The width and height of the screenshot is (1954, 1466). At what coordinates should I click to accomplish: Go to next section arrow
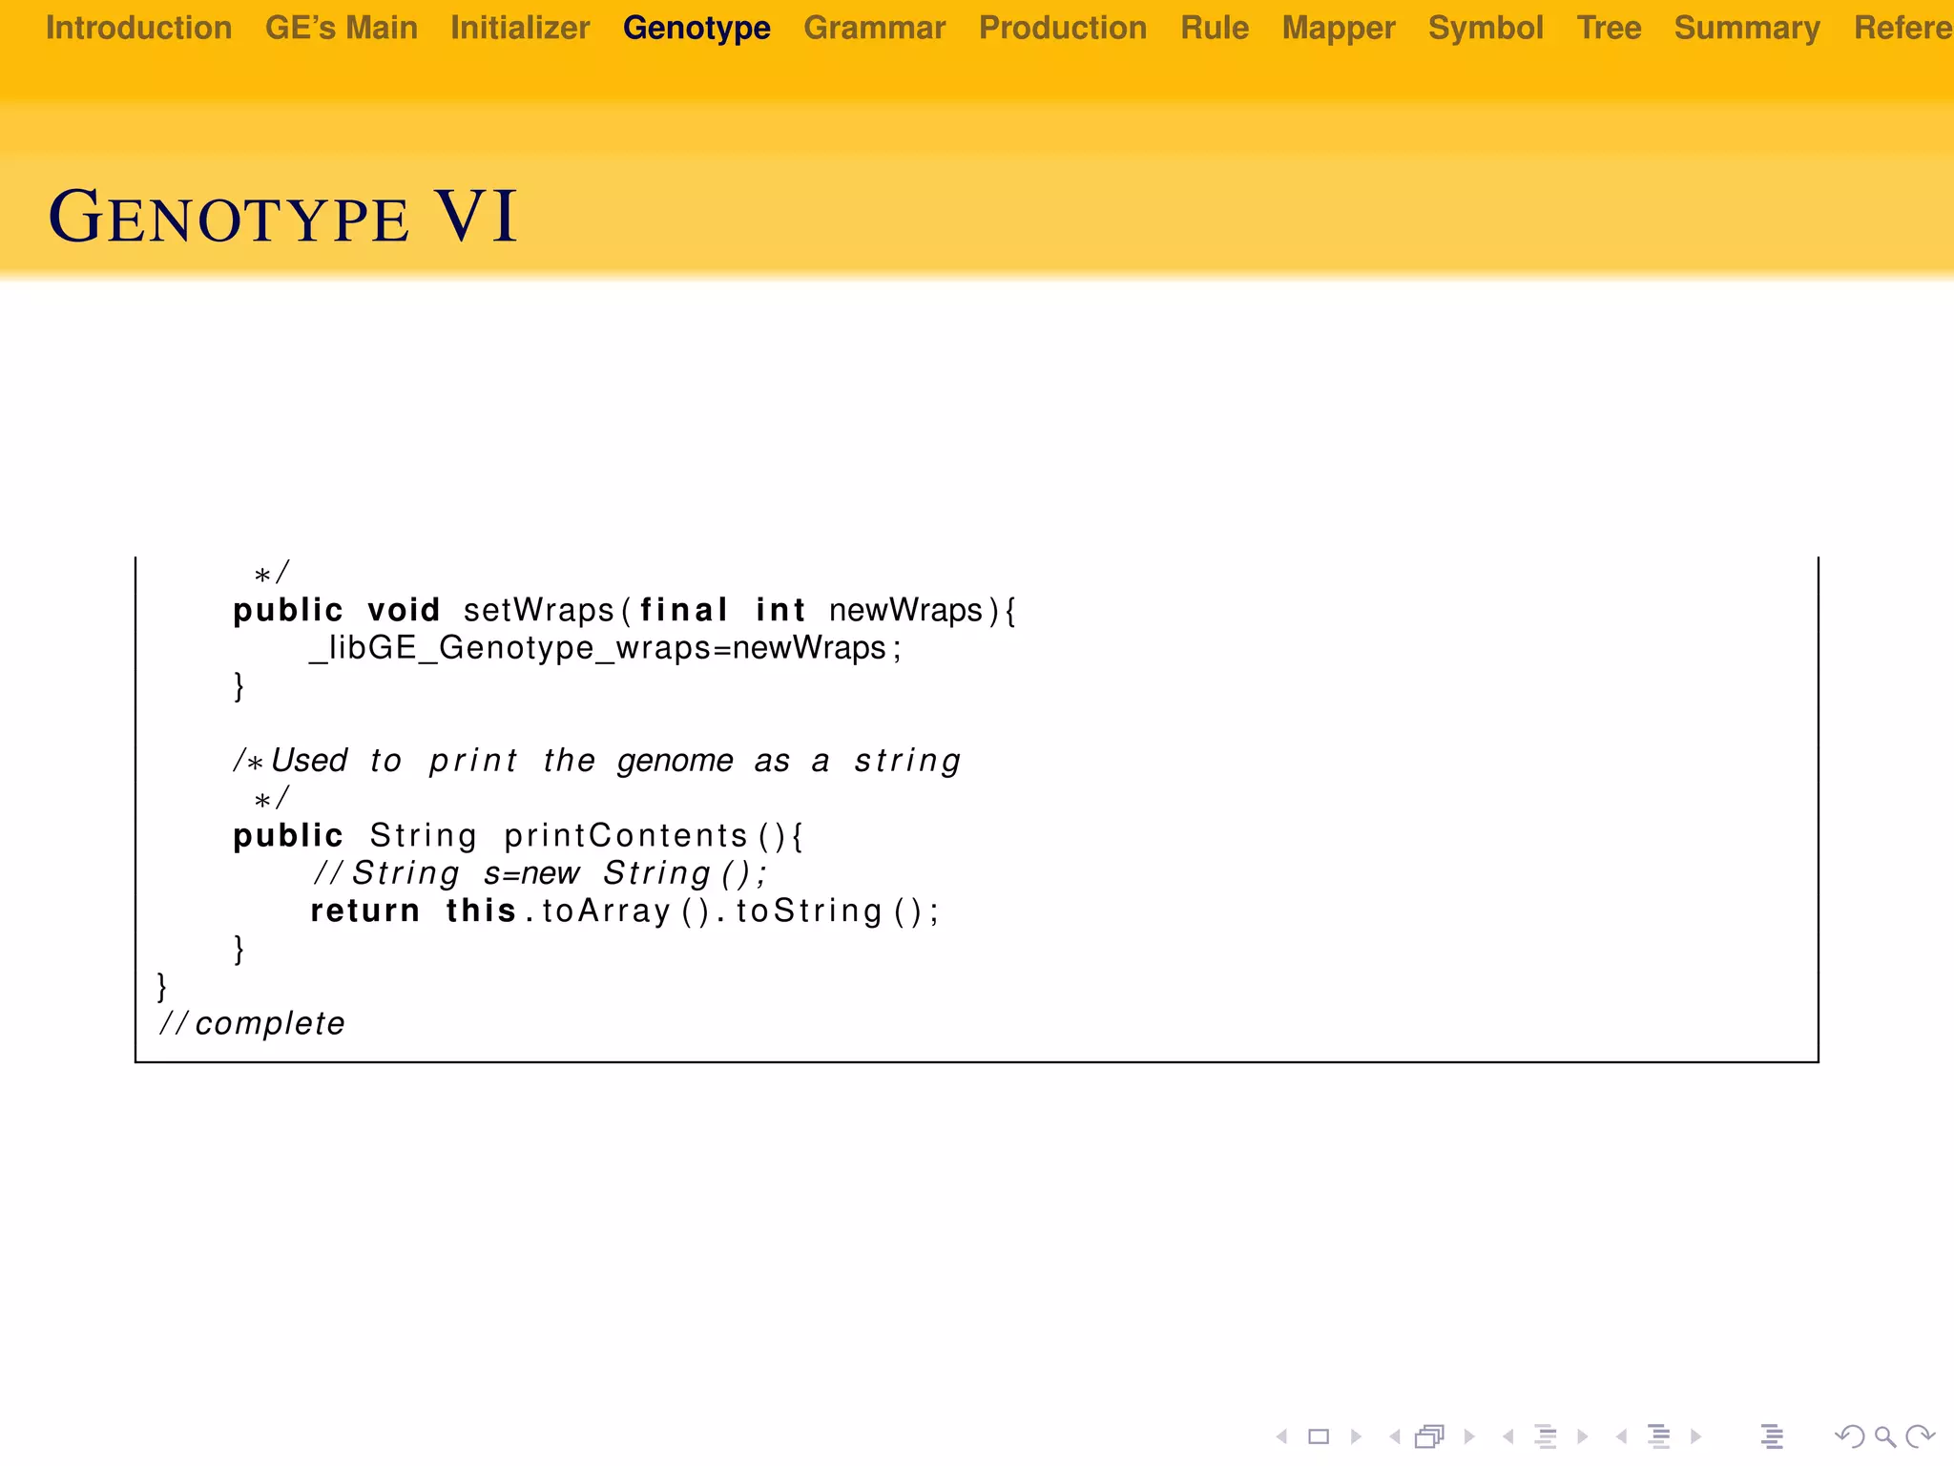tap(1695, 1436)
